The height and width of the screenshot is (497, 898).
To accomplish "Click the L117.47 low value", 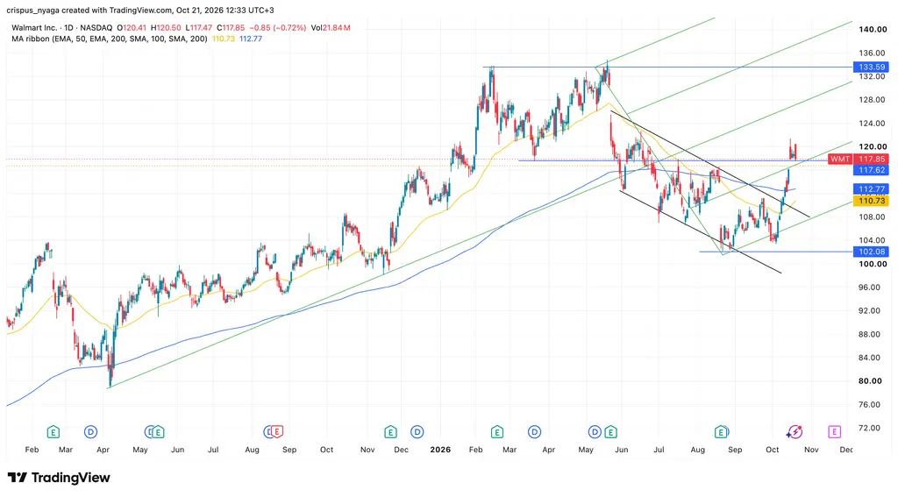I will (199, 27).
